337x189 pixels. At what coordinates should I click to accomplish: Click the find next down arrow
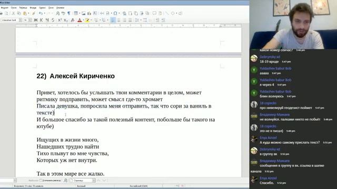point(104,181)
